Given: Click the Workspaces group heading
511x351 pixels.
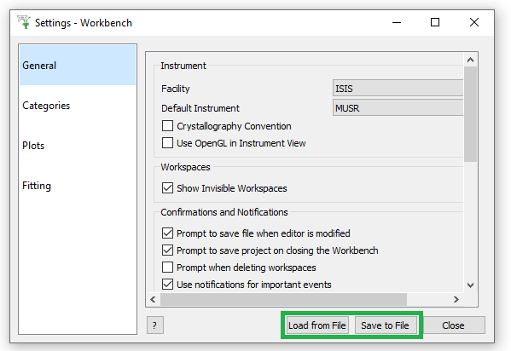Looking at the screenshot, I should point(185,167).
